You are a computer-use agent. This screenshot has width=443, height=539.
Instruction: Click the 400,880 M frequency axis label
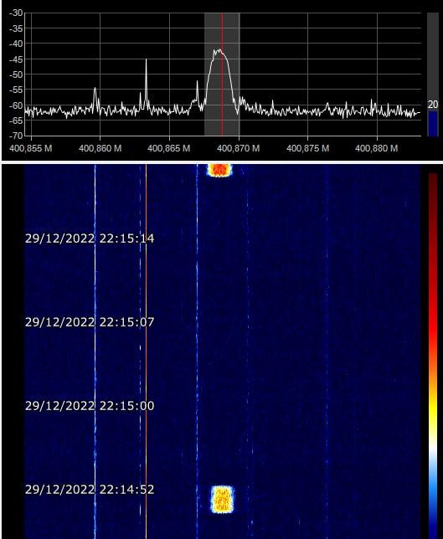click(377, 148)
